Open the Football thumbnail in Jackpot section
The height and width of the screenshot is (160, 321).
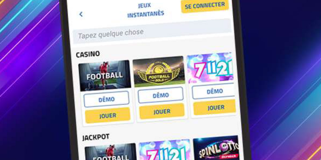pos(110,151)
